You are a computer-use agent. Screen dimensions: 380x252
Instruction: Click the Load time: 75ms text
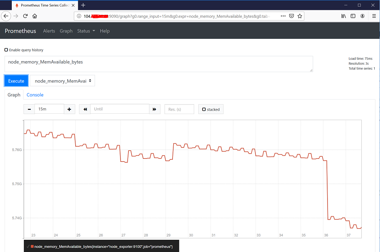coord(360,59)
